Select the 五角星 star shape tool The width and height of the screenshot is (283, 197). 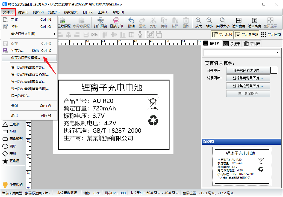click(x=11, y=161)
